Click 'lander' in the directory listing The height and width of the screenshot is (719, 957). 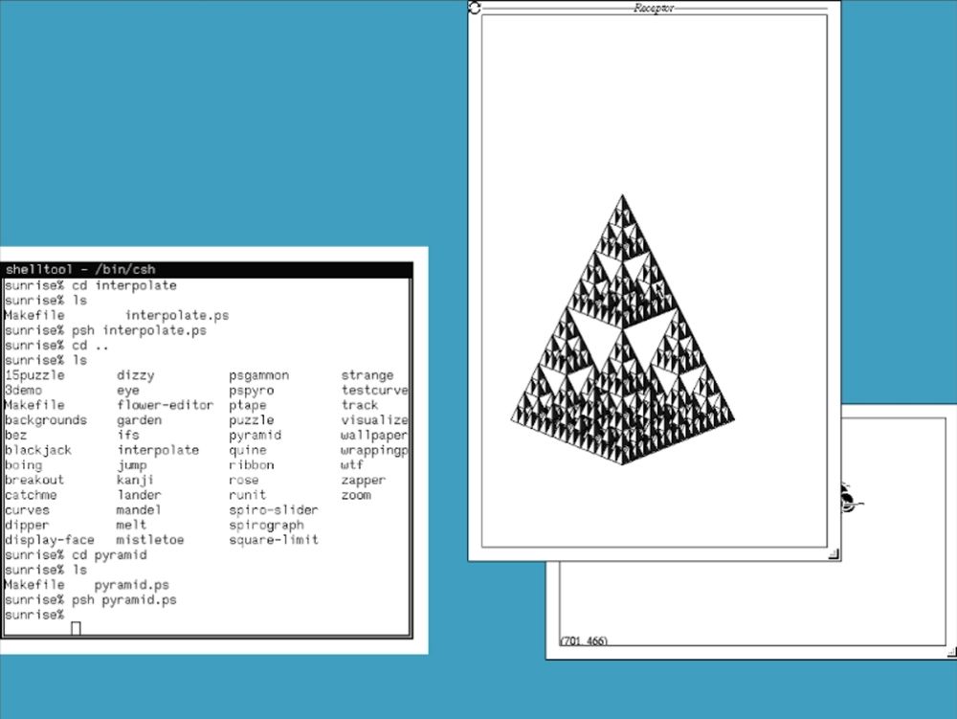(139, 495)
